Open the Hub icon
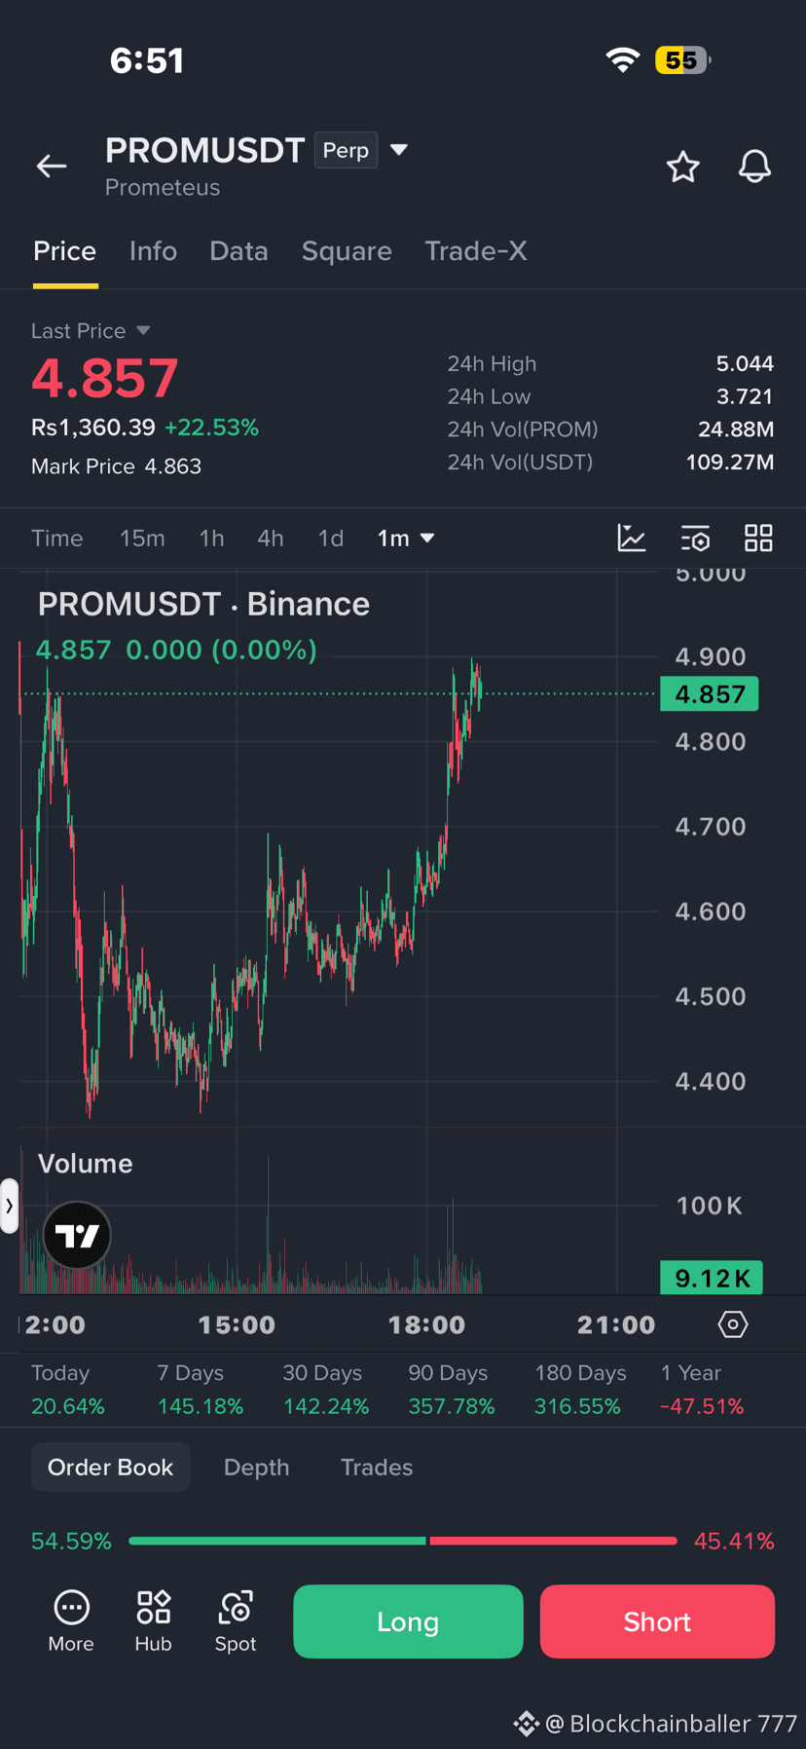 153,1621
